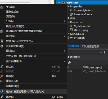Select AssemblyInfo.cs in the tree

coord(83,10)
